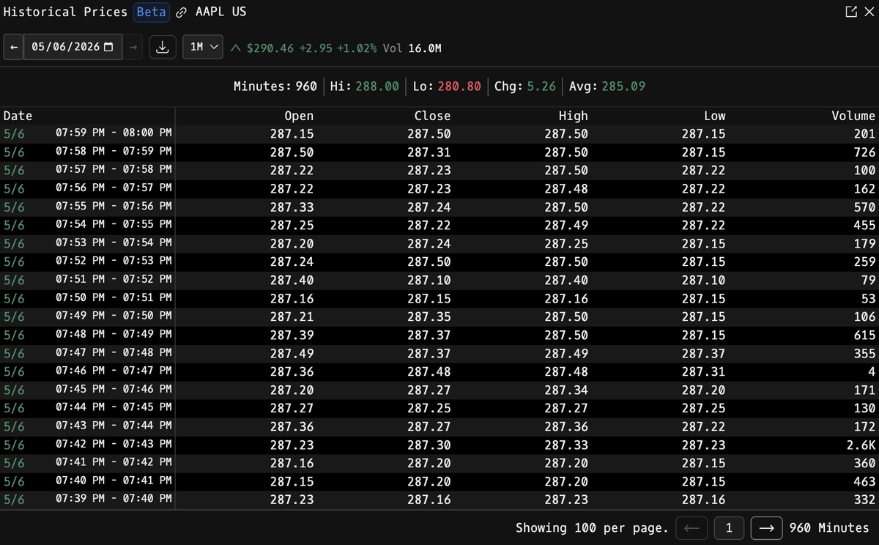Image resolution: width=879 pixels, height=545 pixels.
Task: Click open 287.40 in 07:51 PM row
Action: pos(292,281)
